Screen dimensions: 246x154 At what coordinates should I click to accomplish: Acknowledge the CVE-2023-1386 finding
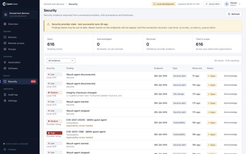[230, 135]
